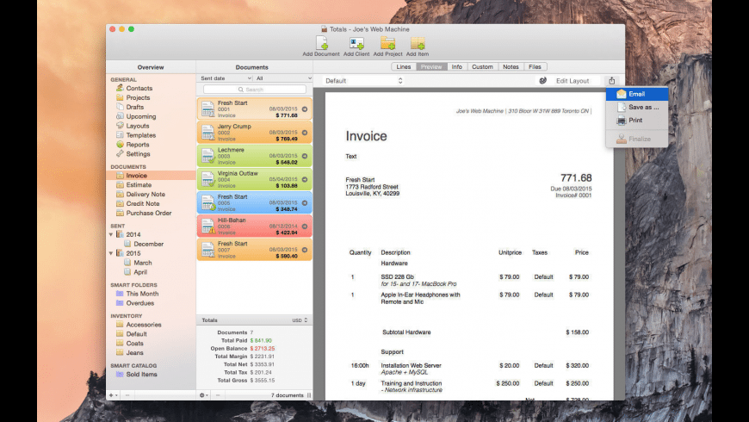Choose Email from the share menu
The image size is (749, 422).
(x=636, y=94)
